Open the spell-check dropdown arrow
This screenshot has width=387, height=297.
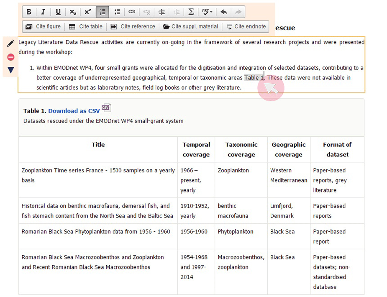(210, 12)
